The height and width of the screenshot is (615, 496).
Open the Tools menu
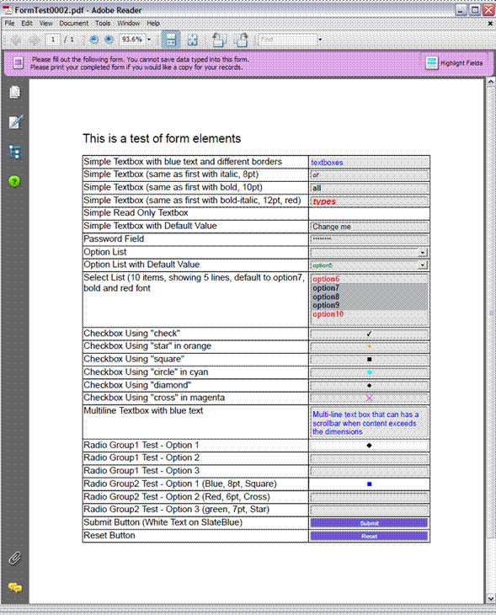103,23
